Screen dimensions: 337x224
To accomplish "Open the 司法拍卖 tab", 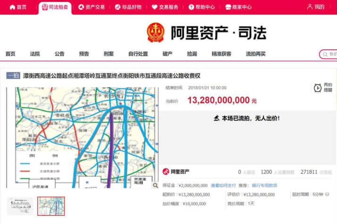I will [x=55, y=7].
